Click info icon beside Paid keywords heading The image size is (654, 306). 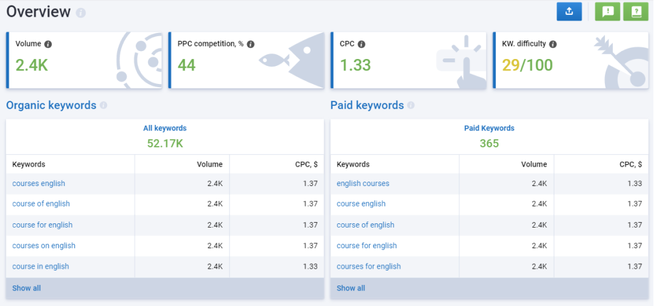click(411, 106)
